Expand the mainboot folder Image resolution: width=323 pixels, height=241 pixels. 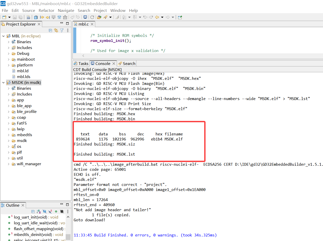[9, 59]
